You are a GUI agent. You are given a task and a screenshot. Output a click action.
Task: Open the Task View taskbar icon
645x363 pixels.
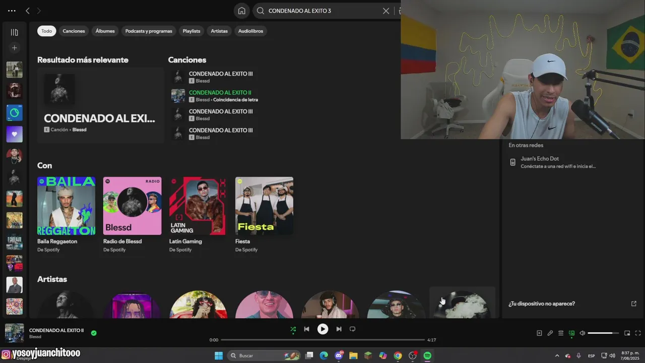click(x=309, y=356)
